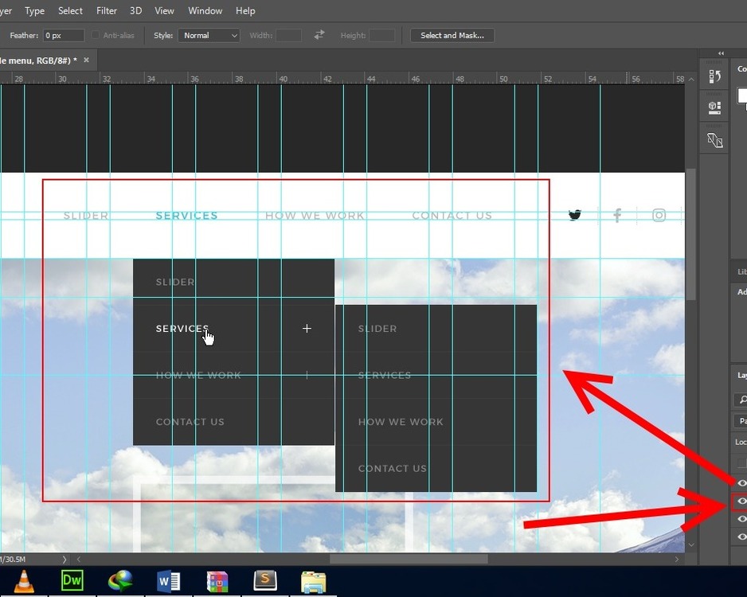
Task: Click the white color swatch in Color panel
Action: [742, 94]
